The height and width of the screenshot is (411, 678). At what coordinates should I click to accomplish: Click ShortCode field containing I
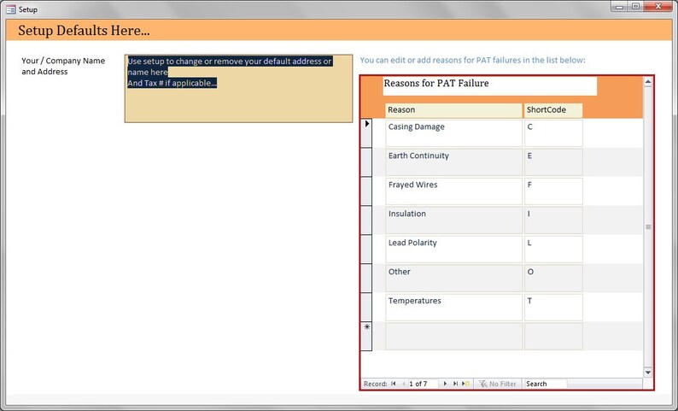pyautogui.click(x=553, y=220)
